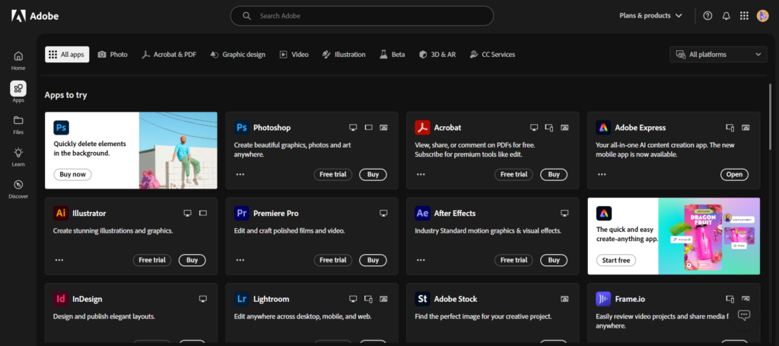This screenshot has width=779, height=346.
Task: Open more options on Premiere Pro card
Action: 240,260
